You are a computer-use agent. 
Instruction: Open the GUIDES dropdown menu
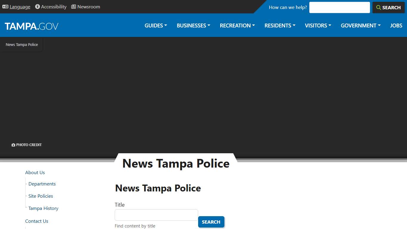pos(155,25)
